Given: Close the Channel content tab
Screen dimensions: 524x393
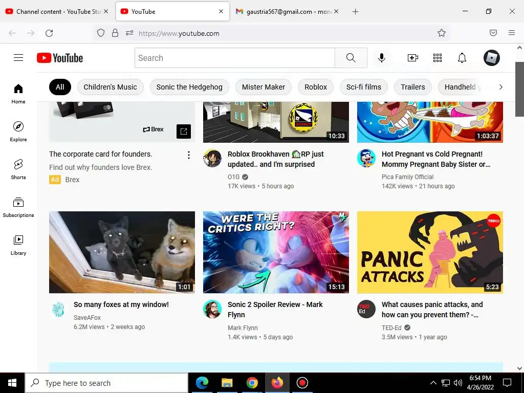Looking at the screenshot, I should pos(106,11).
